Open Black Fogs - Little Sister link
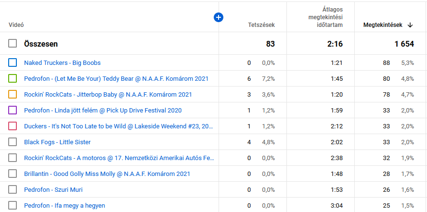 pos(57,142)
